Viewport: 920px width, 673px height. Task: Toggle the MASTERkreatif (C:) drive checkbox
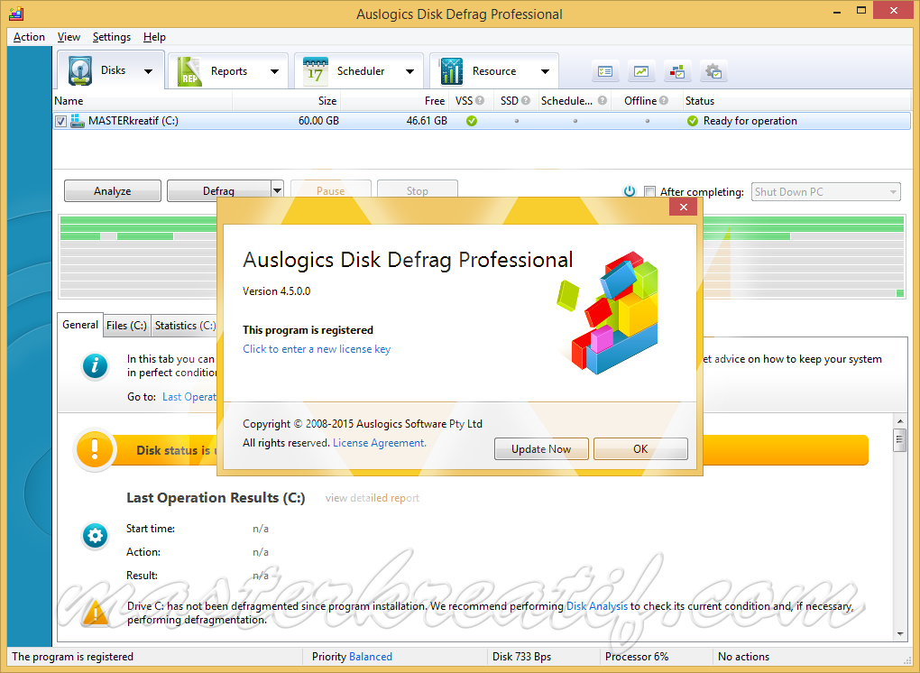tap(60, 122)
